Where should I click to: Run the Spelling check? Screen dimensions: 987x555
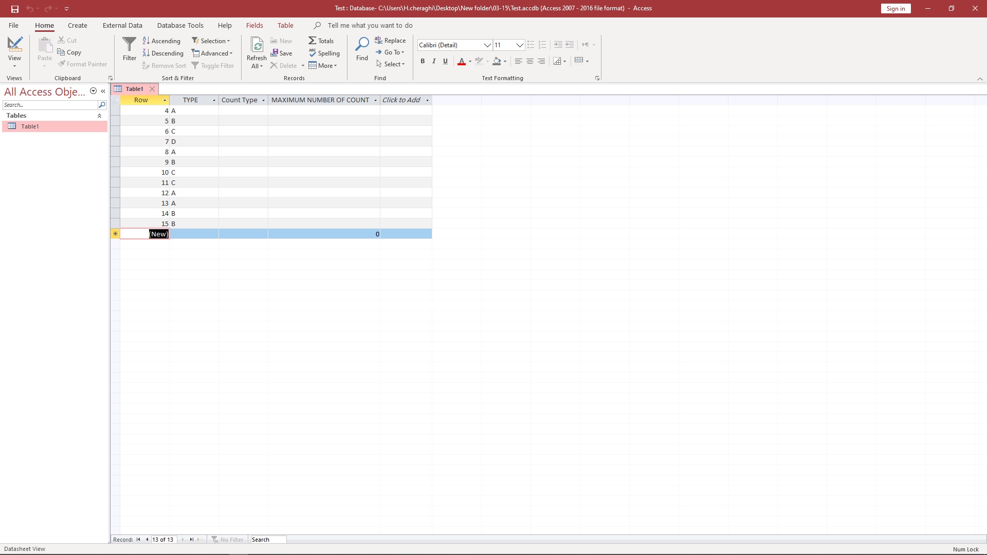point(324,53)
